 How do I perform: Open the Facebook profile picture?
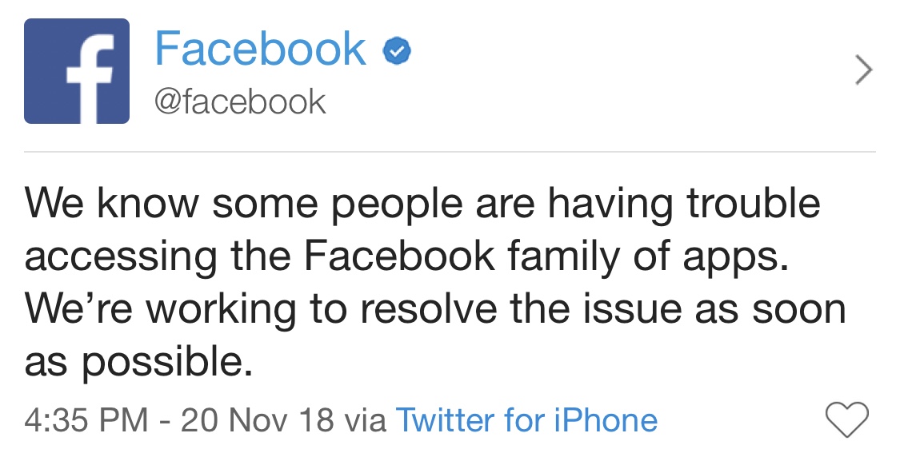click(x=76, y=70)
